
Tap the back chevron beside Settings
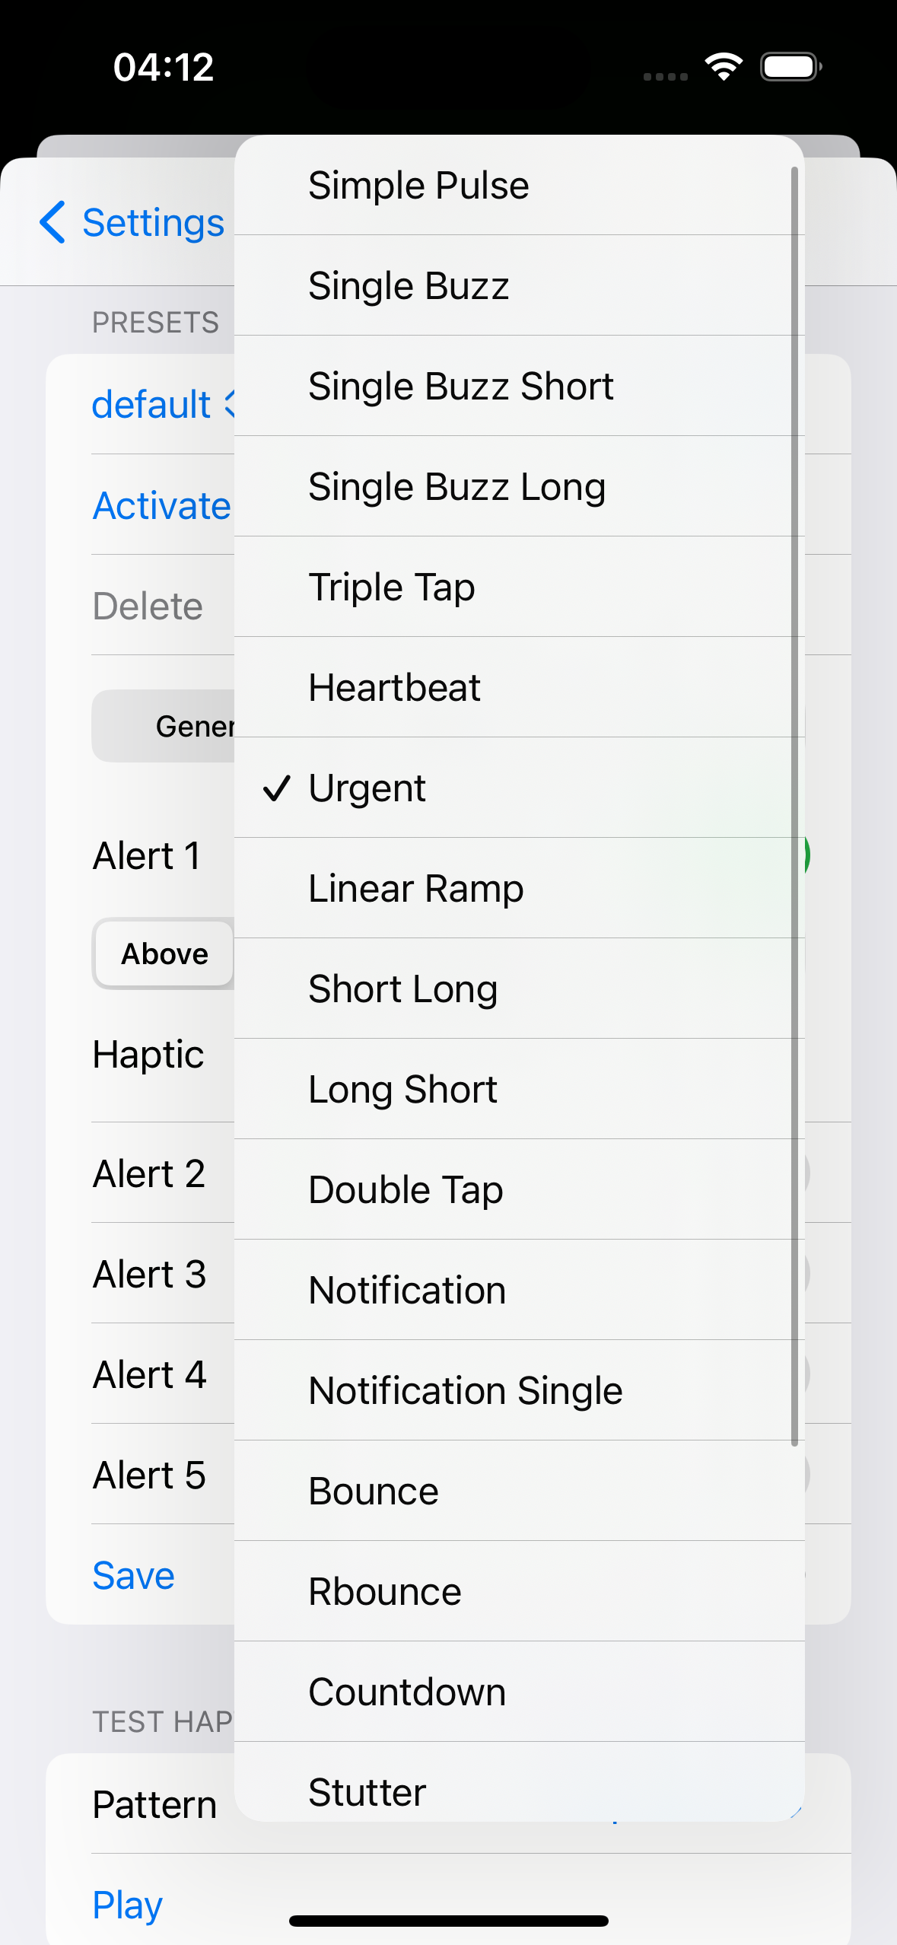pos(52,222)
